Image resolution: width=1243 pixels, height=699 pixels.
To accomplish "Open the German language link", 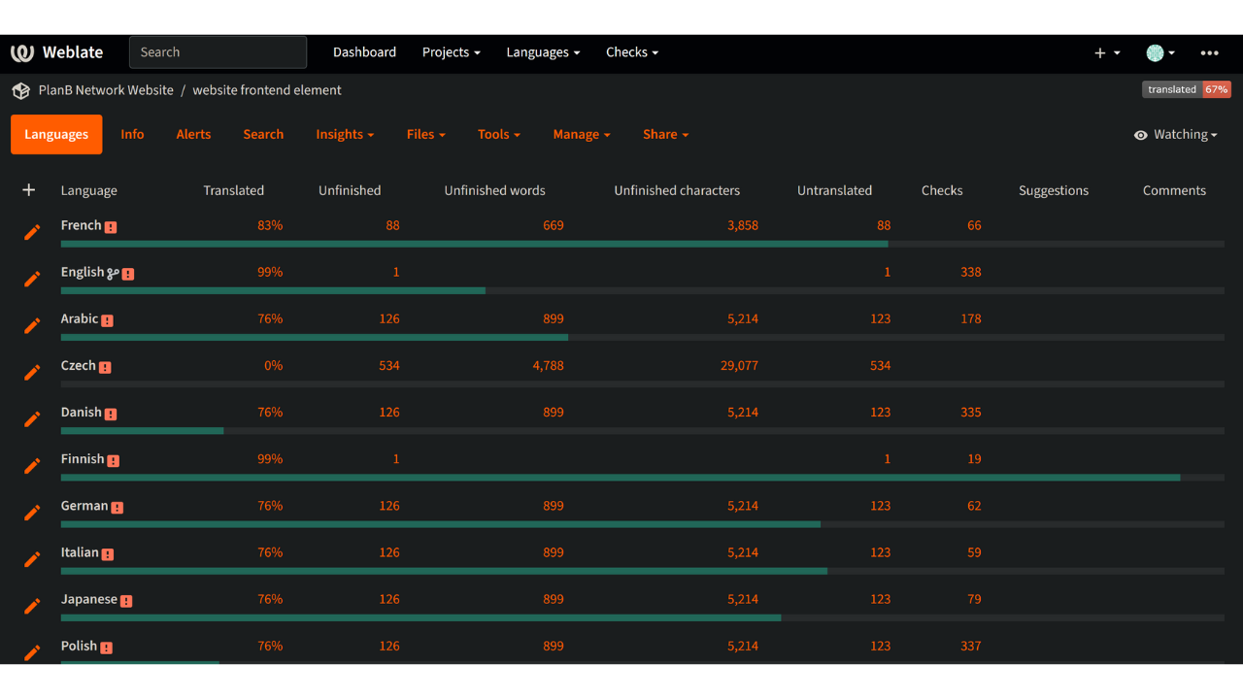I will tap(84, 506).
